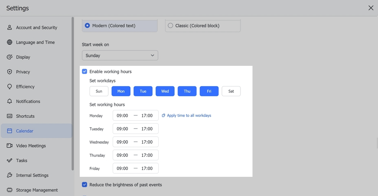Deselect Wed workday button
378x196 pixels.
[165, 91]
